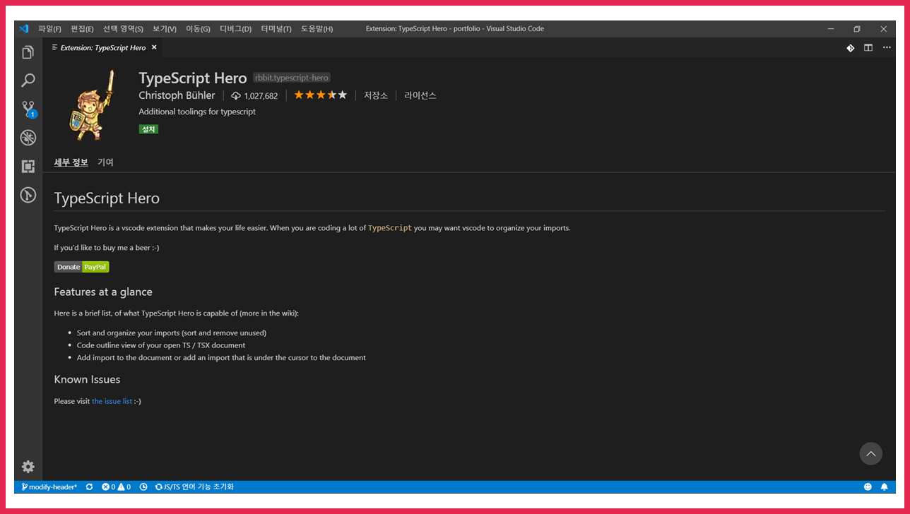The height and width of the screenshot is (514, 910).
Task: Split the editor to the right
Action: 868,48
